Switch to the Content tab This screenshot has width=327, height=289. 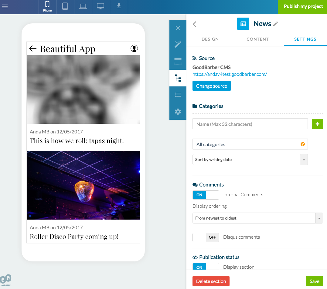pos(257,39)
